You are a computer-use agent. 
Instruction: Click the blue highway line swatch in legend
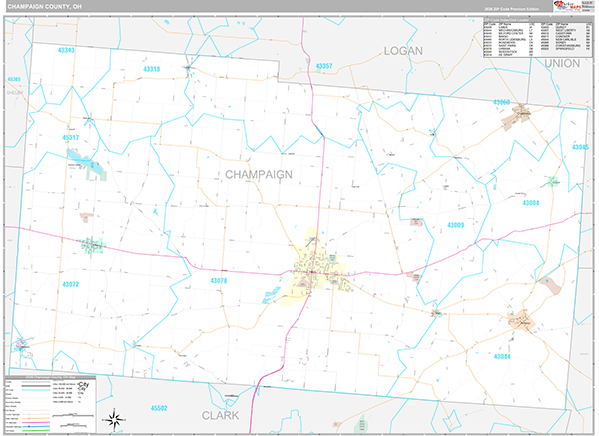[x=36, y=426]
